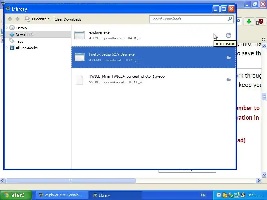Expand the All Bookmarks node

[7, 48]
